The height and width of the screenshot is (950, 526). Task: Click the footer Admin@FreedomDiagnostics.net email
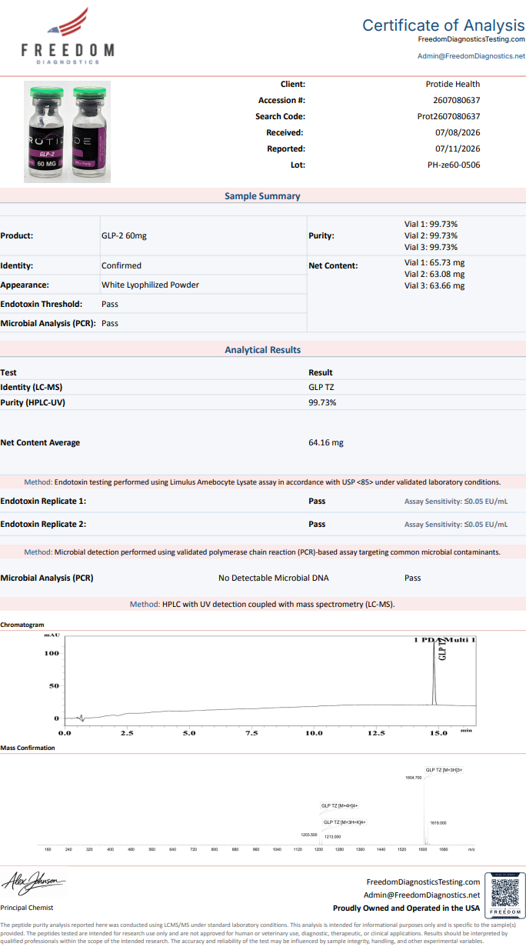point(421,895)
